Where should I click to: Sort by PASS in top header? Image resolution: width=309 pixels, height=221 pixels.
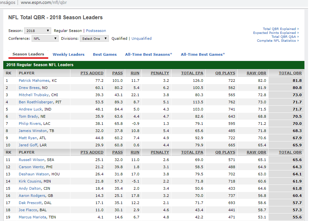click(117, 73)
